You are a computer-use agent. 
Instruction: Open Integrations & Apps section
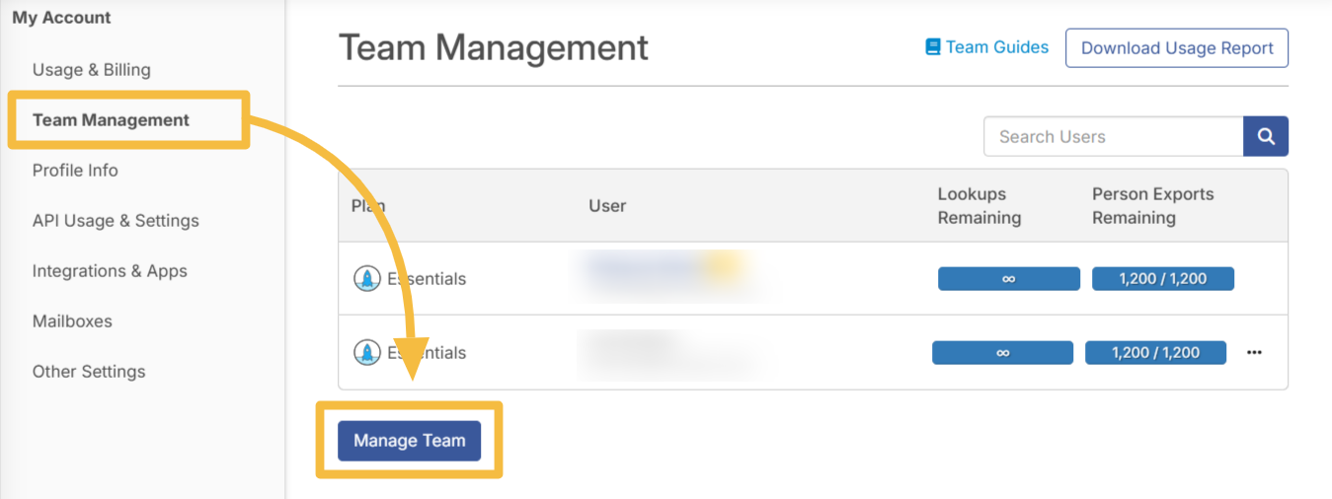click(110, 271)
